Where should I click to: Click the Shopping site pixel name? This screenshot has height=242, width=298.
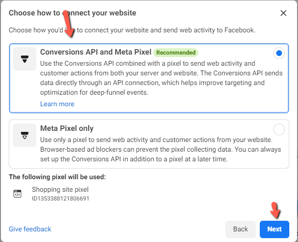[60, 189]
